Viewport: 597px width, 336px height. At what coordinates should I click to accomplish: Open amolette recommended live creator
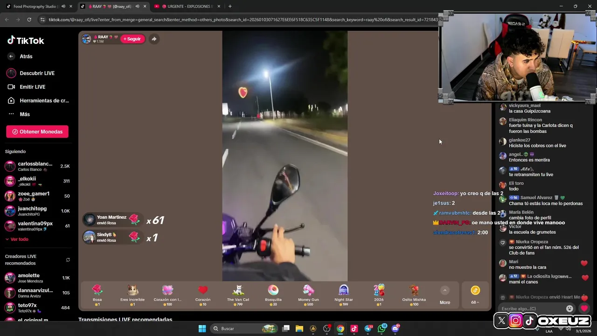coord(37,278)
